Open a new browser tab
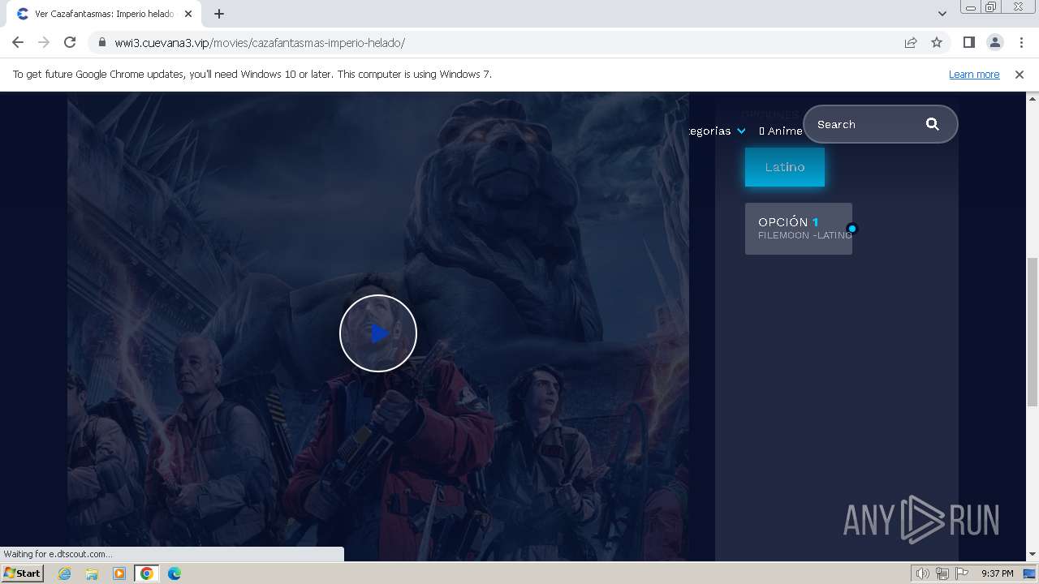This screenshot has width=1039, height=584. [x=219, y=14]
